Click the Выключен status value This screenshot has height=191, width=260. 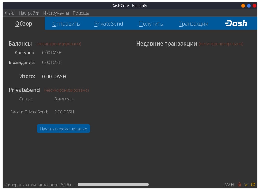click(64, 99)
